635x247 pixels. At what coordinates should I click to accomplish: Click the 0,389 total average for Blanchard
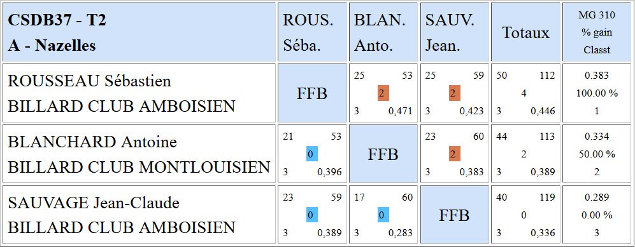[543, 172]
